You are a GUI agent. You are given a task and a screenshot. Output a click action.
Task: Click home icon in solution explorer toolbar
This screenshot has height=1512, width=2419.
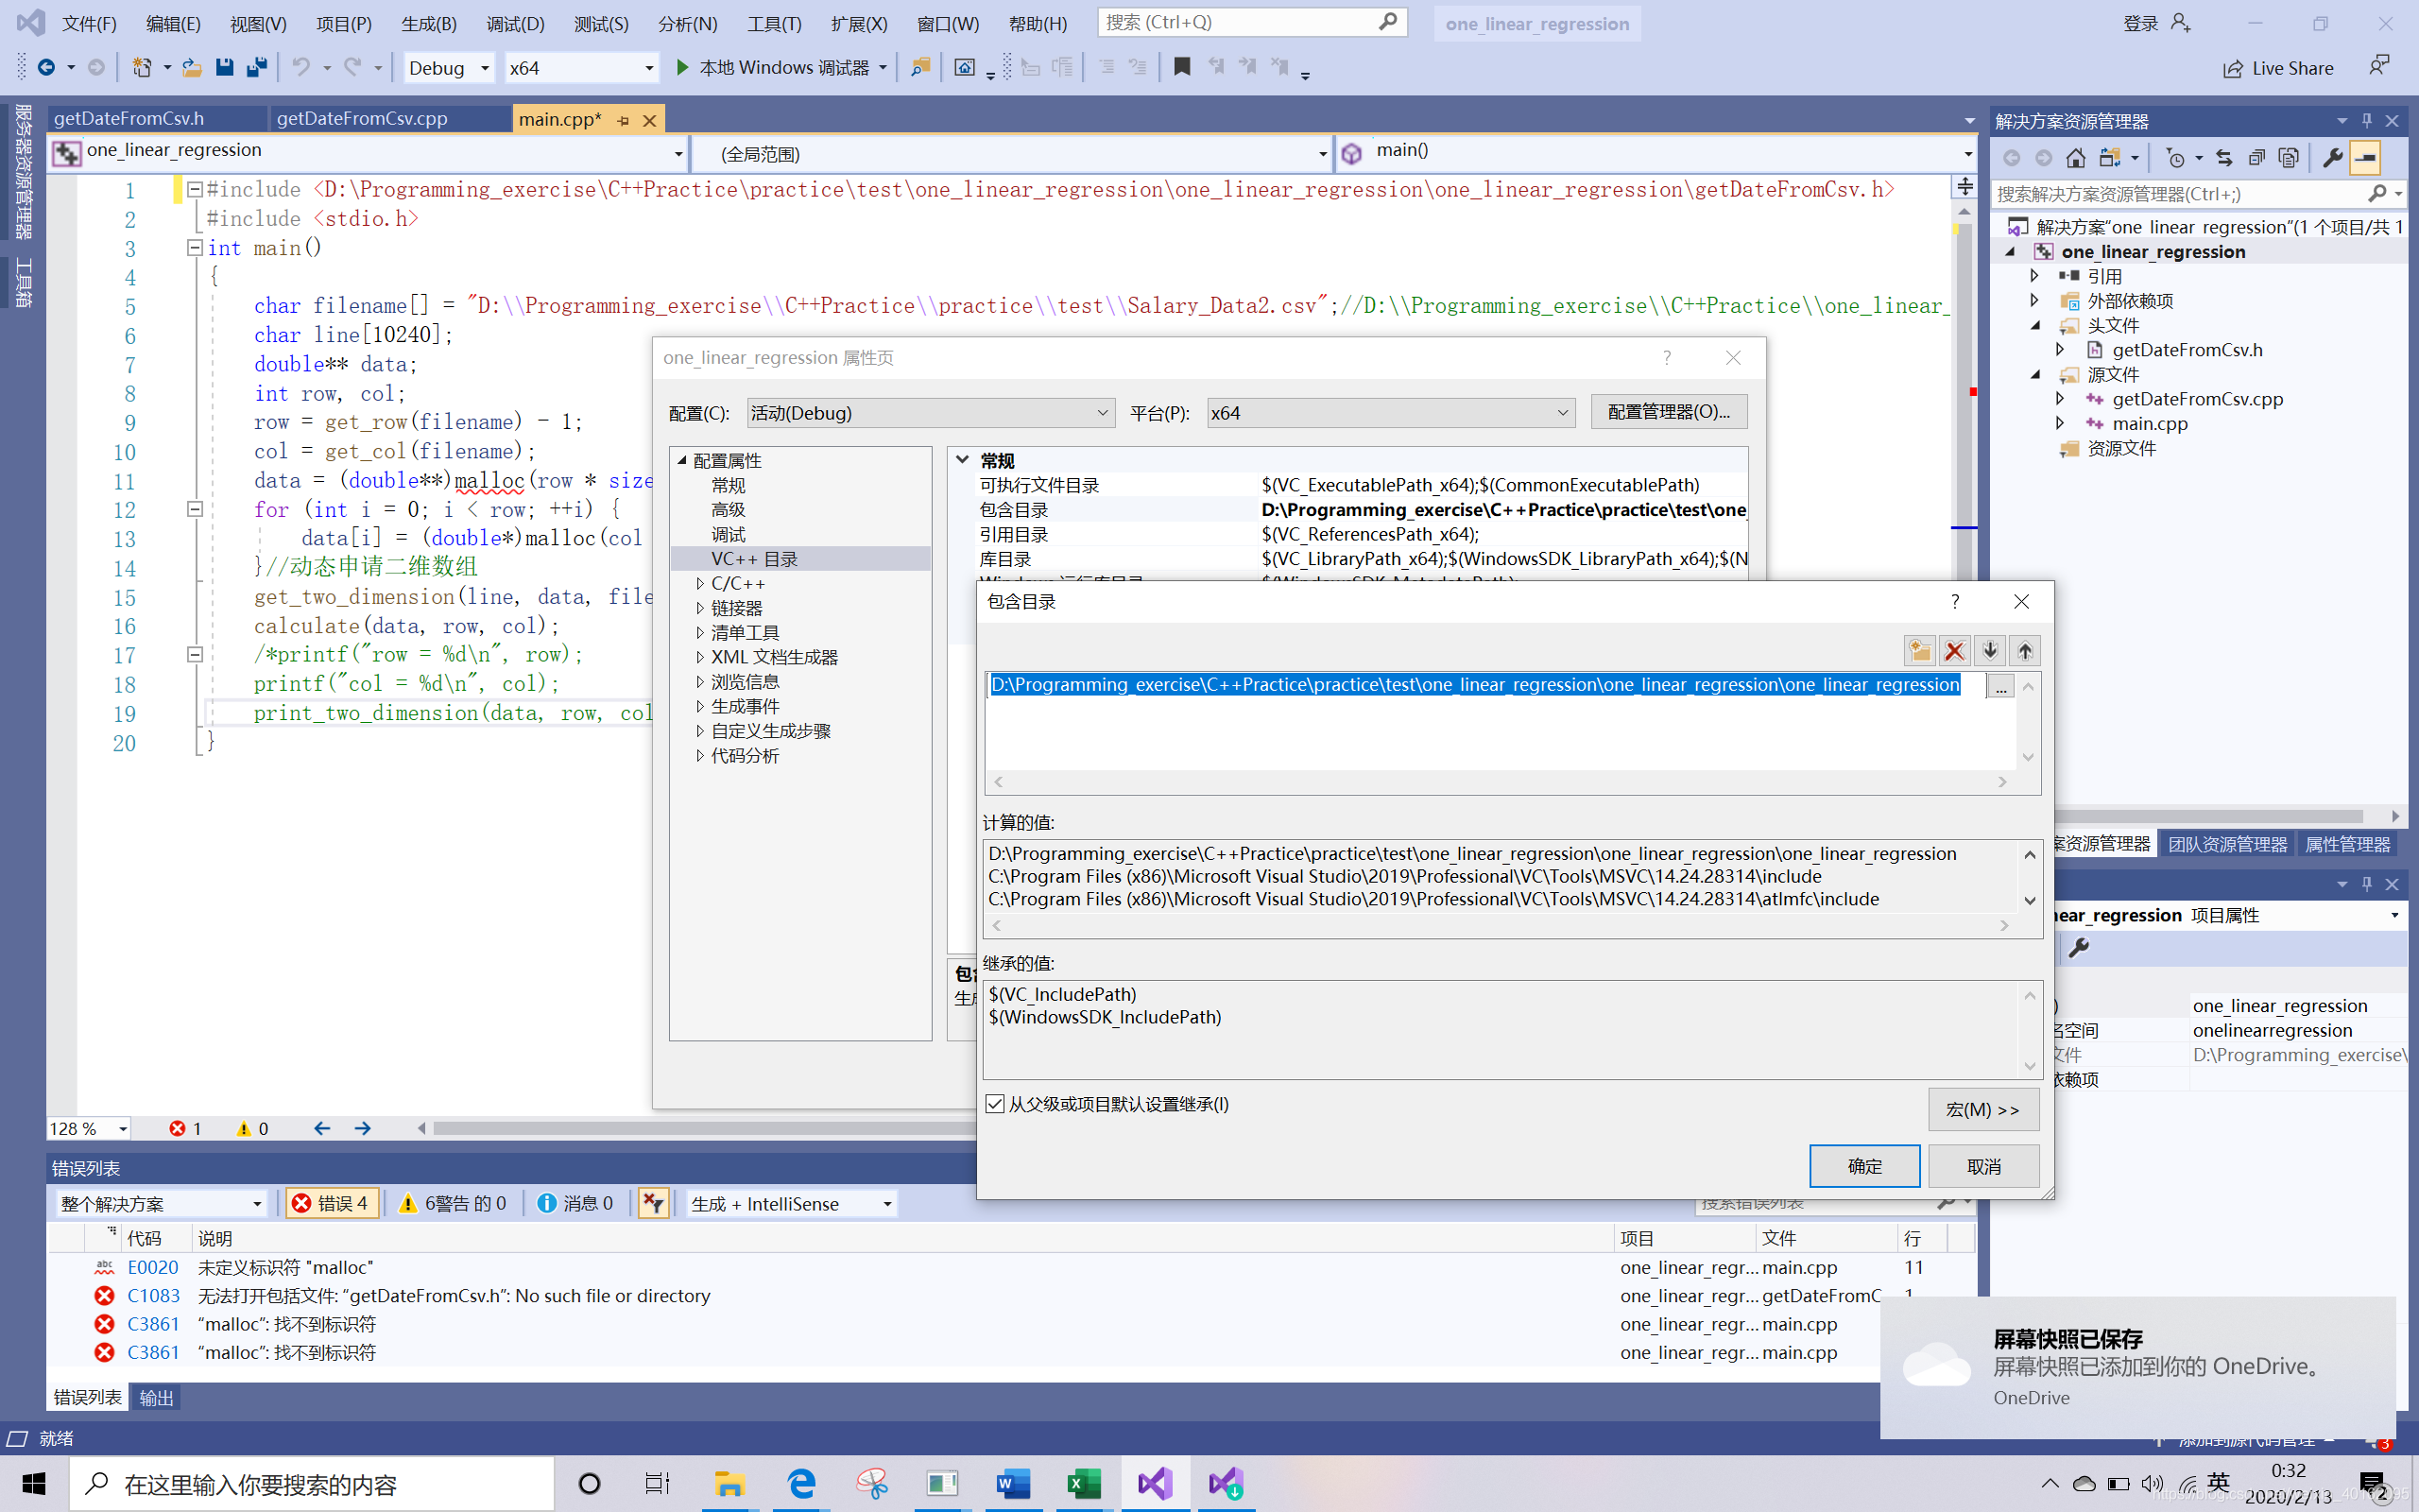[2075, 158]
